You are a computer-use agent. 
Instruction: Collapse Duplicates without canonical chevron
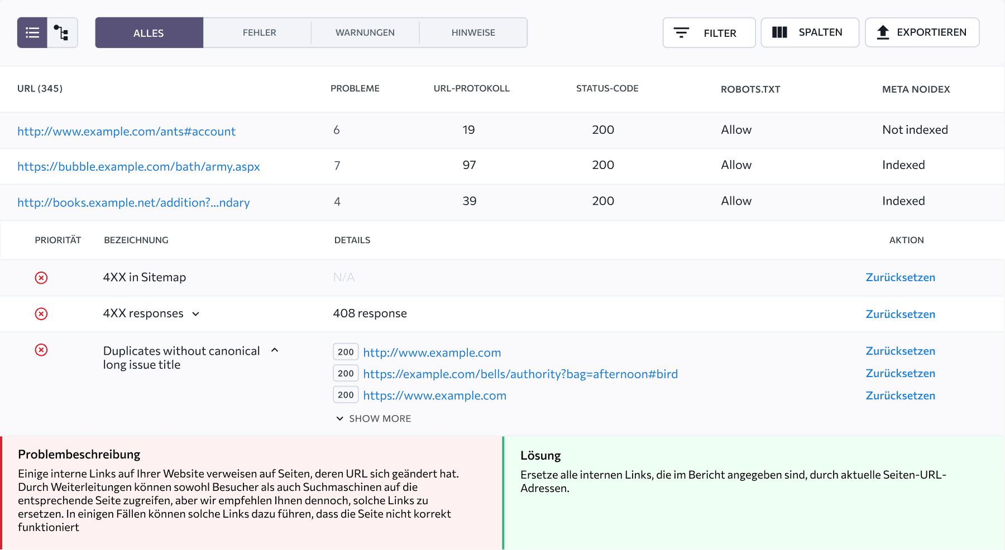pyautogui.click(x=275, y=350)
